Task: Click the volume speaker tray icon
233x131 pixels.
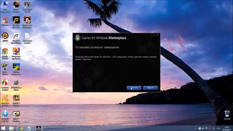Action: (203, 128)
